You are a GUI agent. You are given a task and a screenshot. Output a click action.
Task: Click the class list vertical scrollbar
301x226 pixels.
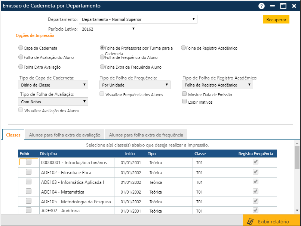[297, 157]
